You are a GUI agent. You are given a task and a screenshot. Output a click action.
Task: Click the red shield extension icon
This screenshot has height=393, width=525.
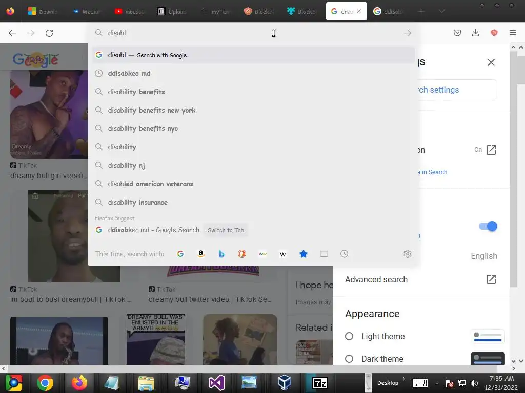point(494,33)
